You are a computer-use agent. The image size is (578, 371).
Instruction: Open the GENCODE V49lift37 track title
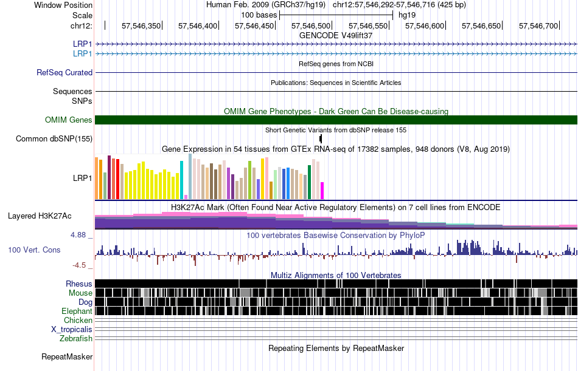tap(336, 35)
